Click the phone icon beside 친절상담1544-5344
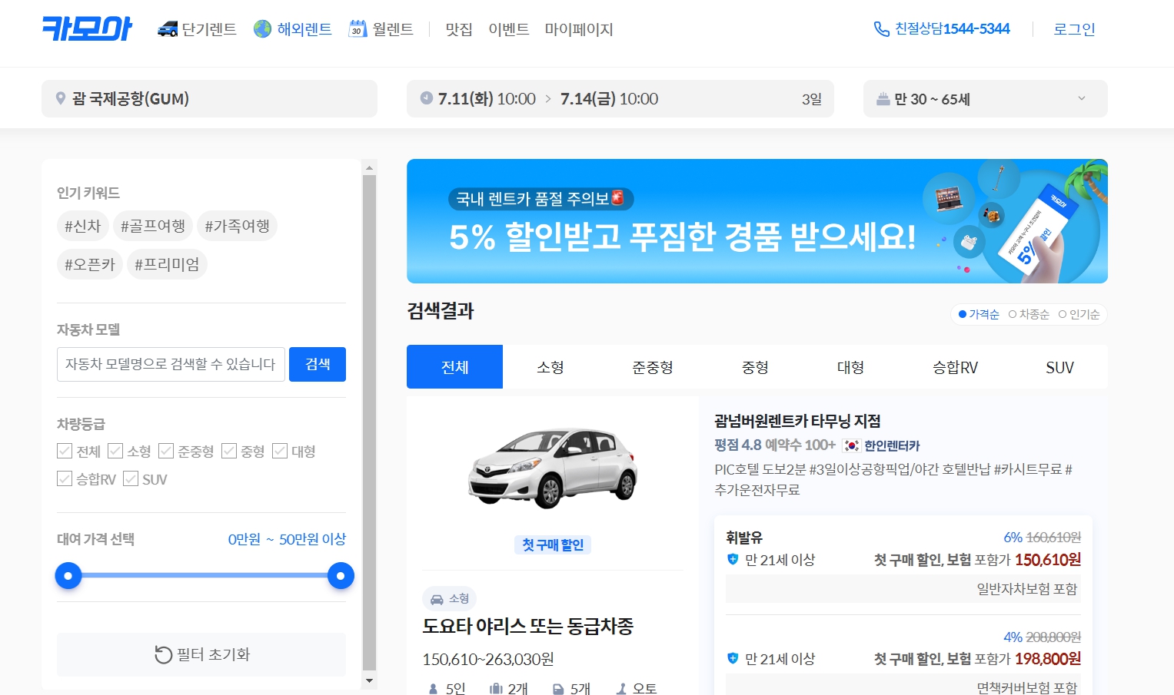This screenshot has width=1174, height=695. pyautogui.click(x=879, y=28)
